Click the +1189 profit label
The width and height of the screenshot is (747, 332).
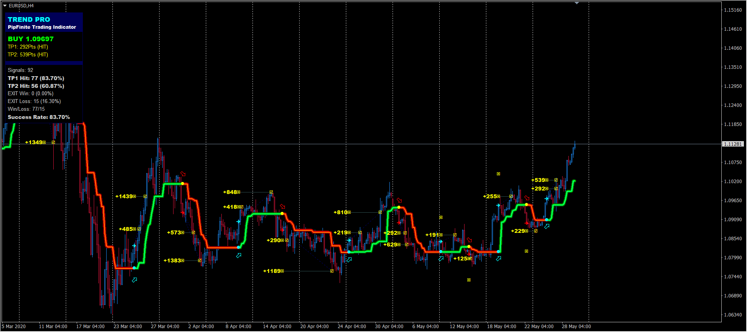click(x=272, y=271)
